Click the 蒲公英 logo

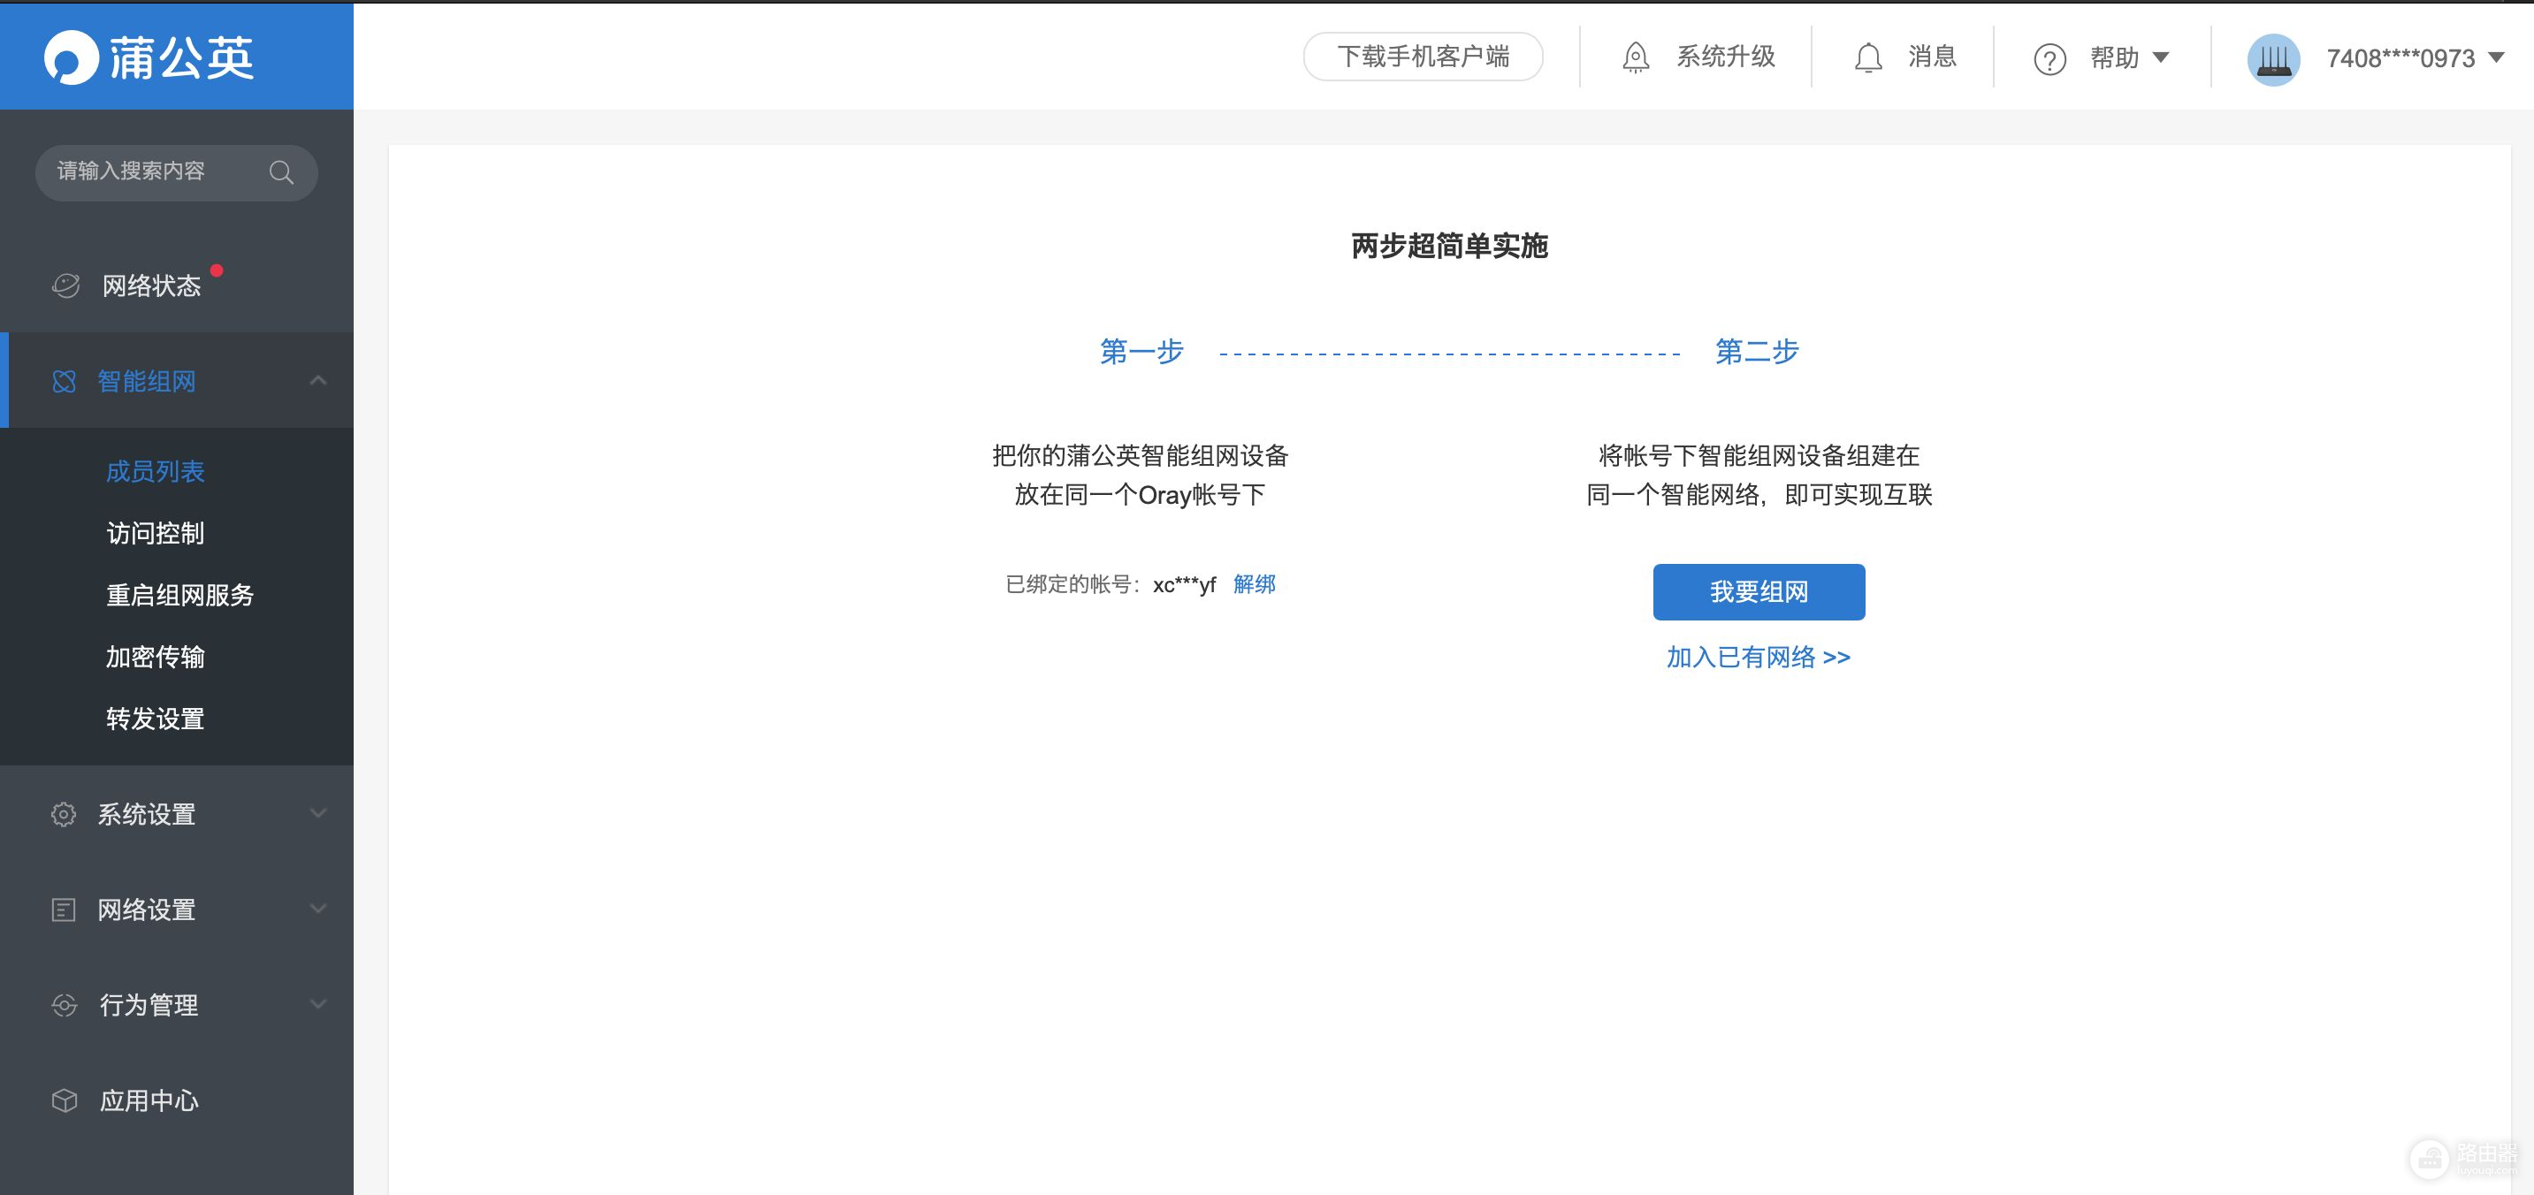pos(149,57)
